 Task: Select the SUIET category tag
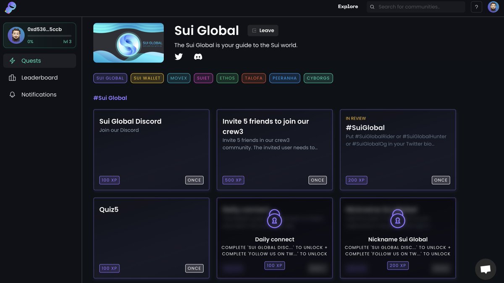pos(203,78)
